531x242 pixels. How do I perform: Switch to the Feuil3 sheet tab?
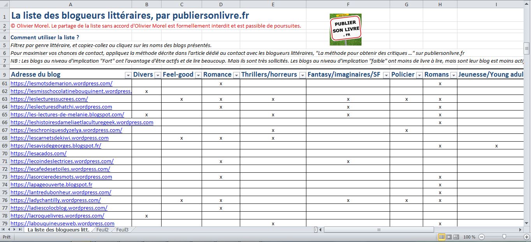click(122, 230)
